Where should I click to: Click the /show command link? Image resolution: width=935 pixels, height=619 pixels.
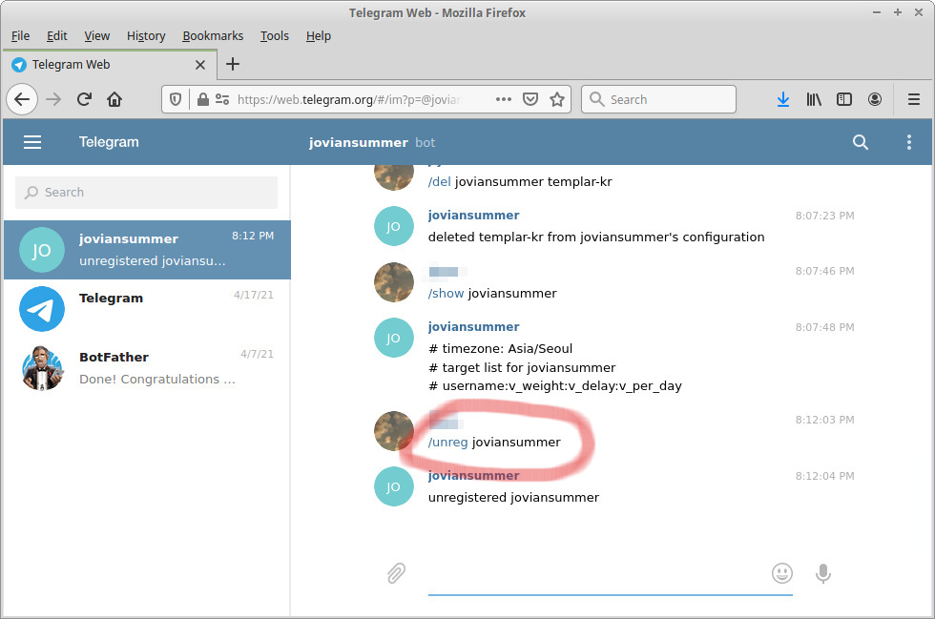(x=447, y=294)
